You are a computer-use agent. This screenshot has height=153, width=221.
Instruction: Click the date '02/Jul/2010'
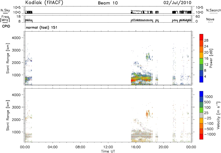click(177, 3)
